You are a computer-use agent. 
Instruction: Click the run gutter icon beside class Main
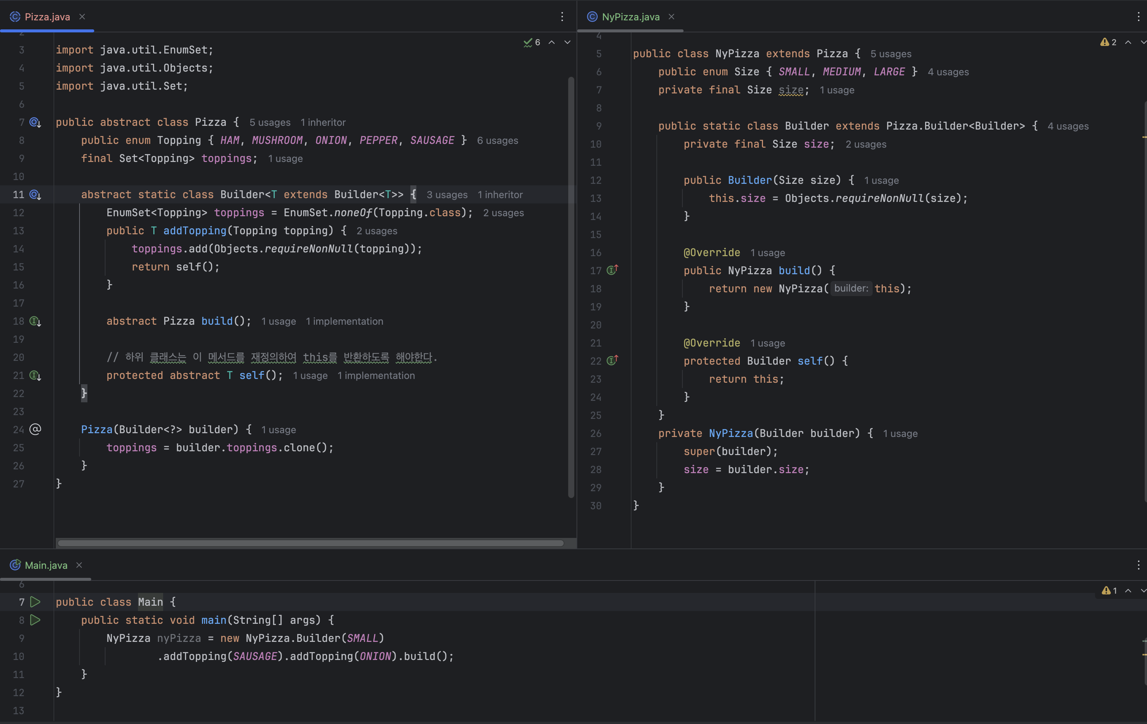35,602
